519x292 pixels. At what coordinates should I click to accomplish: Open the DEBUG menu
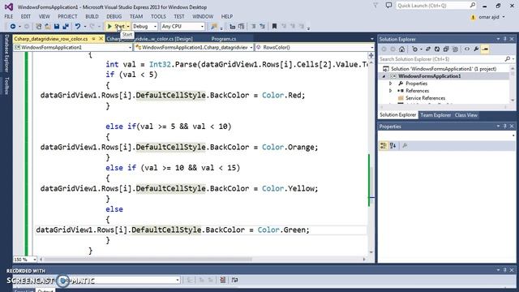[x=114, y=16]
